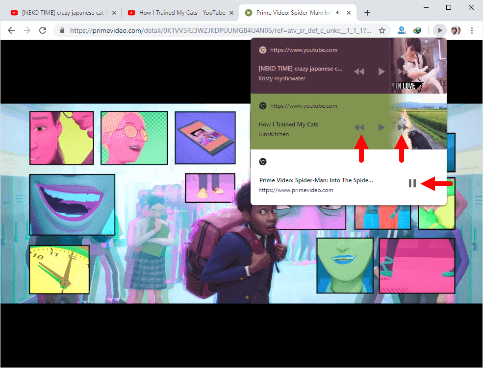This screenshot has width=483, height=368.
Task: Rewind How I Trained My Cats video
Action: [359, 127]
